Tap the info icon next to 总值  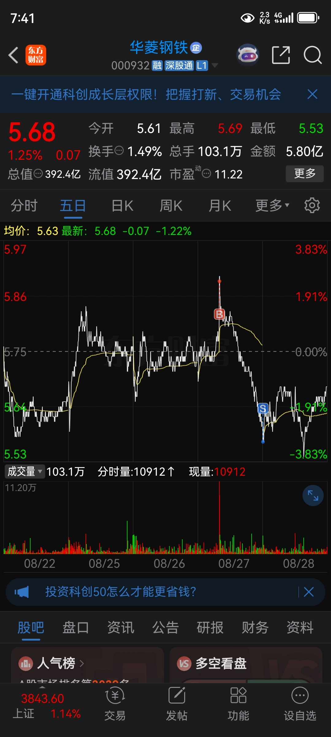pyautogui.click(x=38, y=174)
